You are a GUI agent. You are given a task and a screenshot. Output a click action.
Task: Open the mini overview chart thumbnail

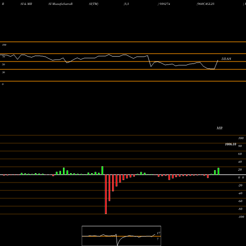[122, 236]
